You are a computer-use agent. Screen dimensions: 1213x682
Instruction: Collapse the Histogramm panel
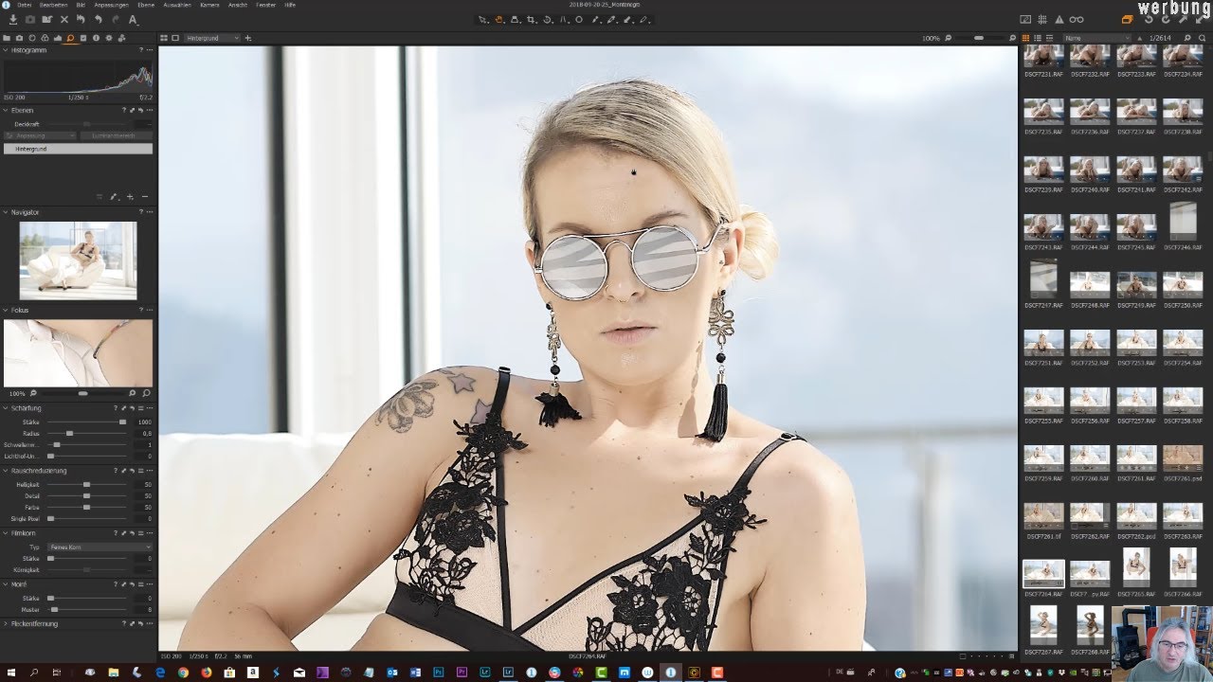pos(5,50)
